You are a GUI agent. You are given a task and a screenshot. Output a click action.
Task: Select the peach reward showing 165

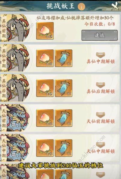point(45,31)
